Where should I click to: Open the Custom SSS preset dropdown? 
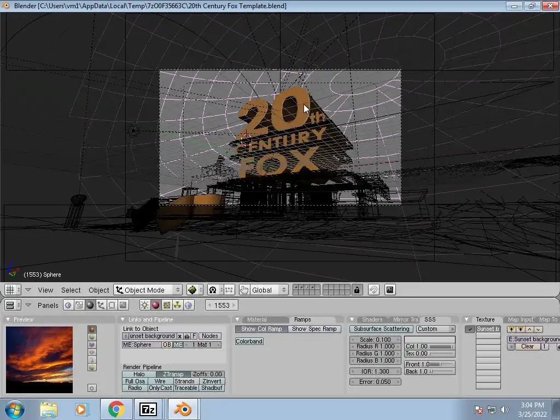coord(436,329)
